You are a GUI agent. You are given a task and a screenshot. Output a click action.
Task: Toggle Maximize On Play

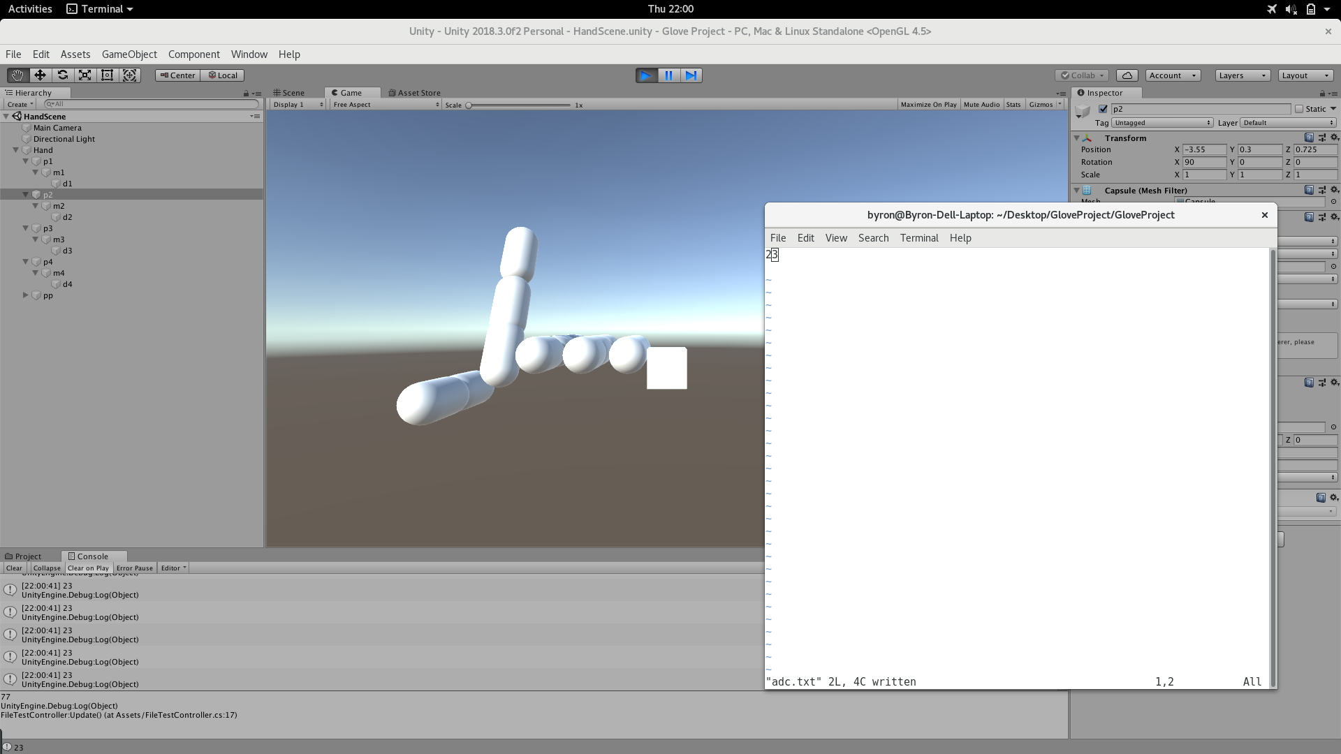pos(928,105)
